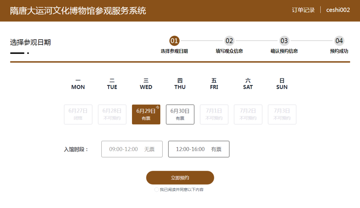Click step 04 circle 预约成功
360x208 pixels.
point(339,41)
